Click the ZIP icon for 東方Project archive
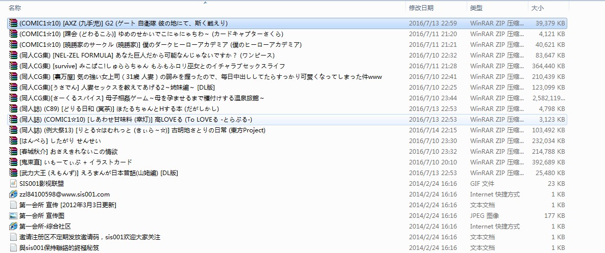This screenshot has height=253, width=605. tap(13, 130)
